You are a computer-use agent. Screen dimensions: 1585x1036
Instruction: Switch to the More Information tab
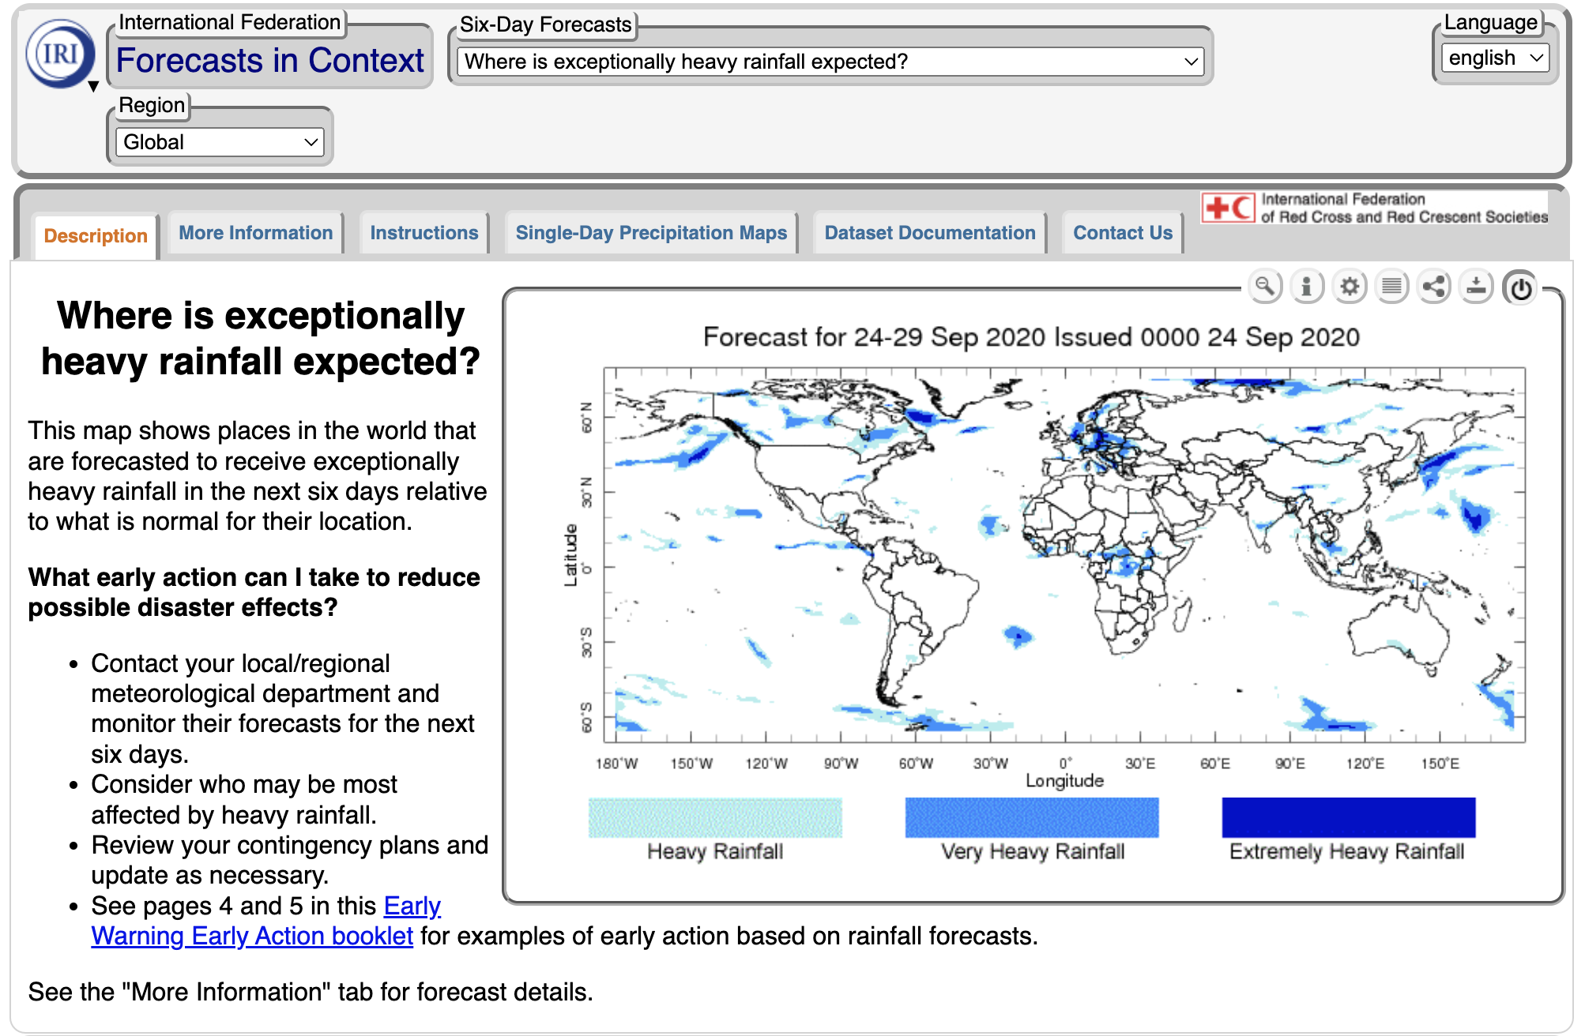point(255,233)
